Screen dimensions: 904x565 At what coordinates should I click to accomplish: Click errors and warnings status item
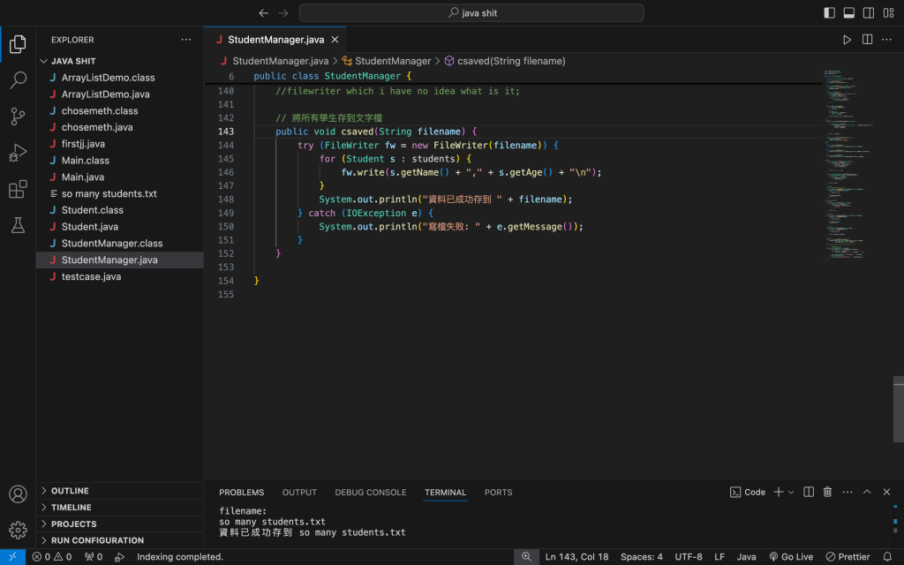coord(52,557)
